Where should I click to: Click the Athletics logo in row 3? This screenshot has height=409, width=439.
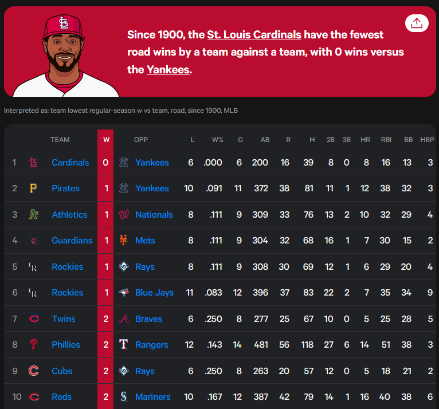(x=33, y=214)
